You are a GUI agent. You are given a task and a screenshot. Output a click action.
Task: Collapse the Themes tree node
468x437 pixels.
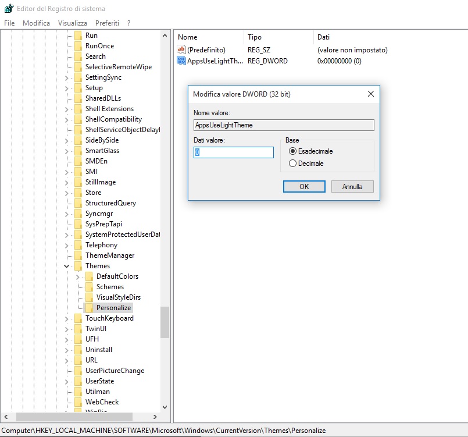66,266
